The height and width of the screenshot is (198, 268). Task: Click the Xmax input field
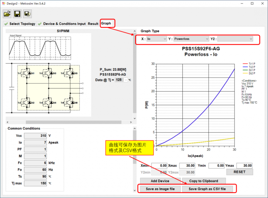[x=187, y=166]
